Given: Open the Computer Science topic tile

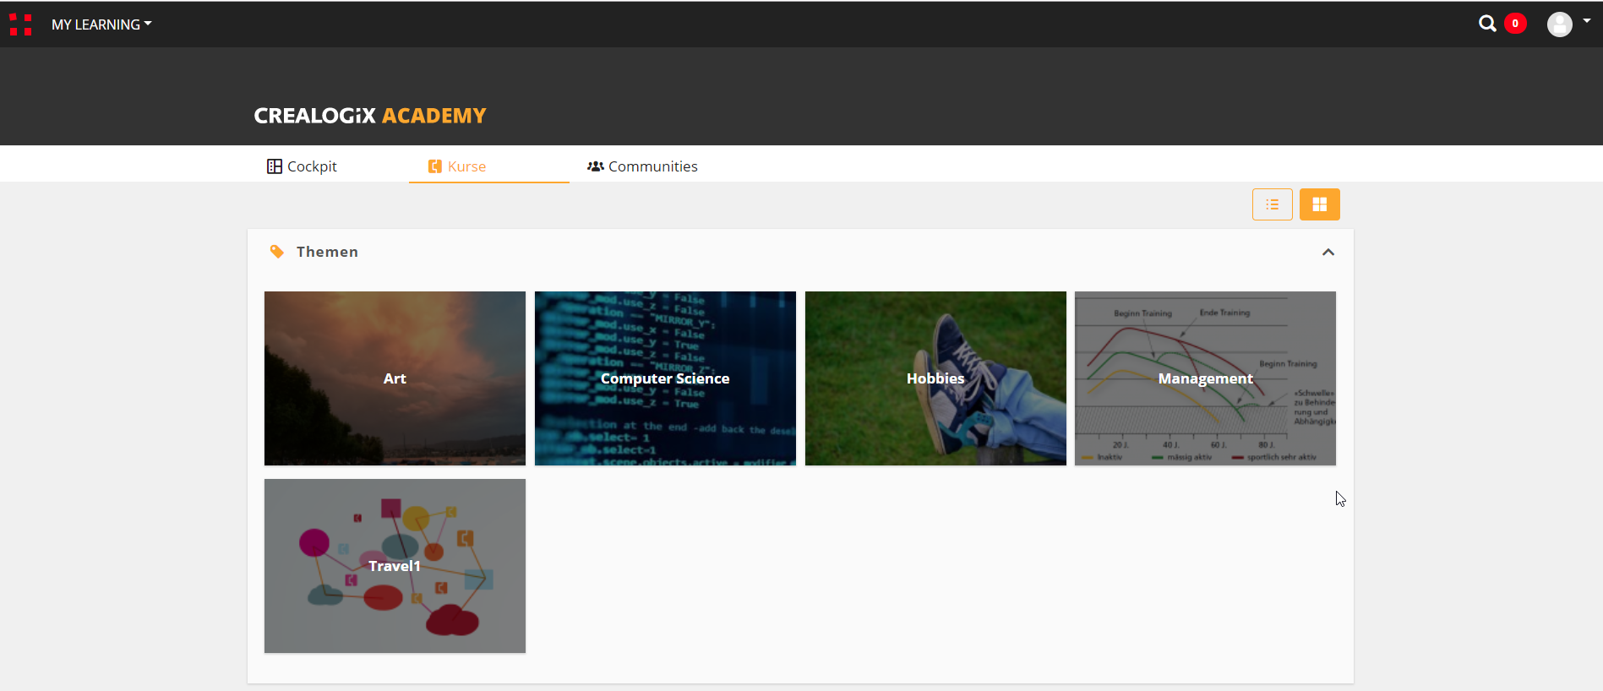Looking at the screenshot, I should (665, 378).
